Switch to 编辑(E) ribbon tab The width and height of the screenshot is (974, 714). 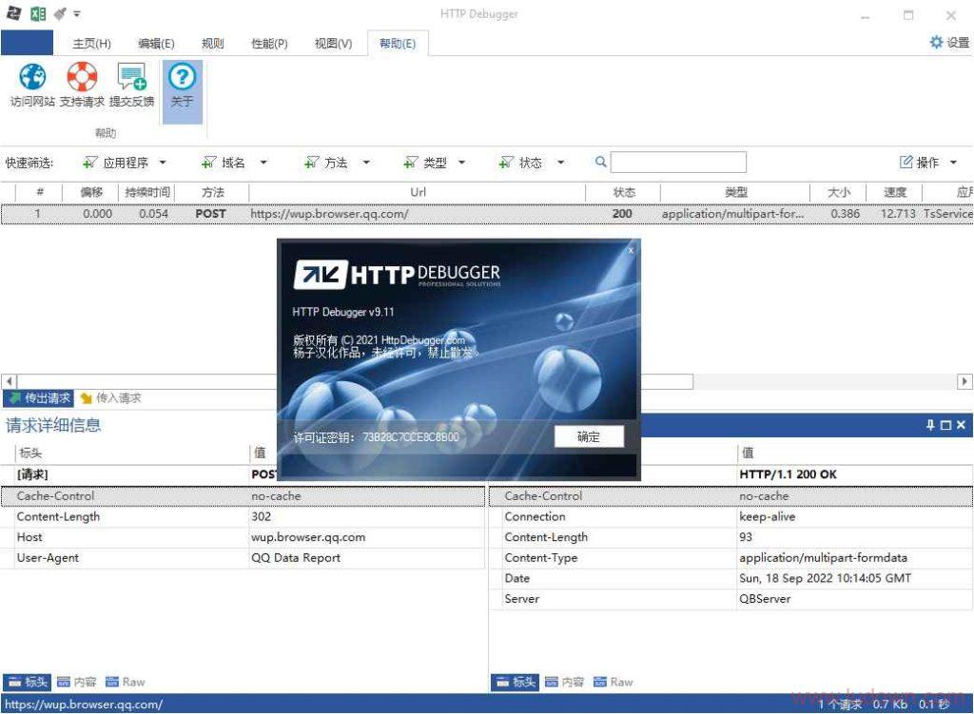point(156,44)
